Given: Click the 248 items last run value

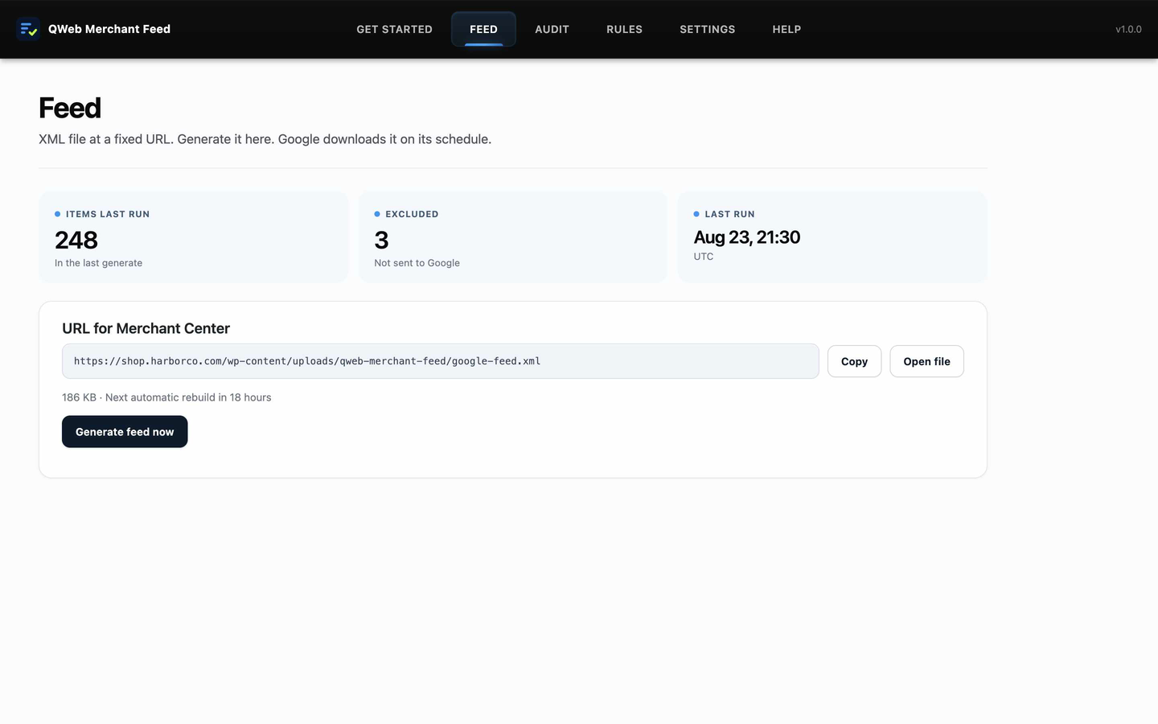Looking at the screenshot, I should click(x=76, y=240).
